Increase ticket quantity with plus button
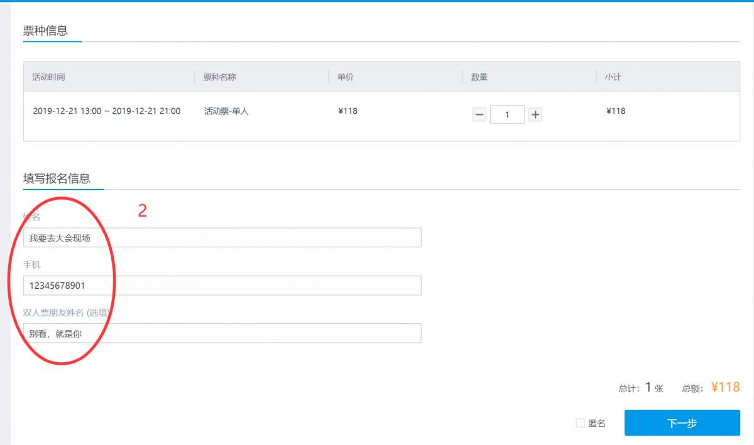754x445 pixels. pos(535,115)
